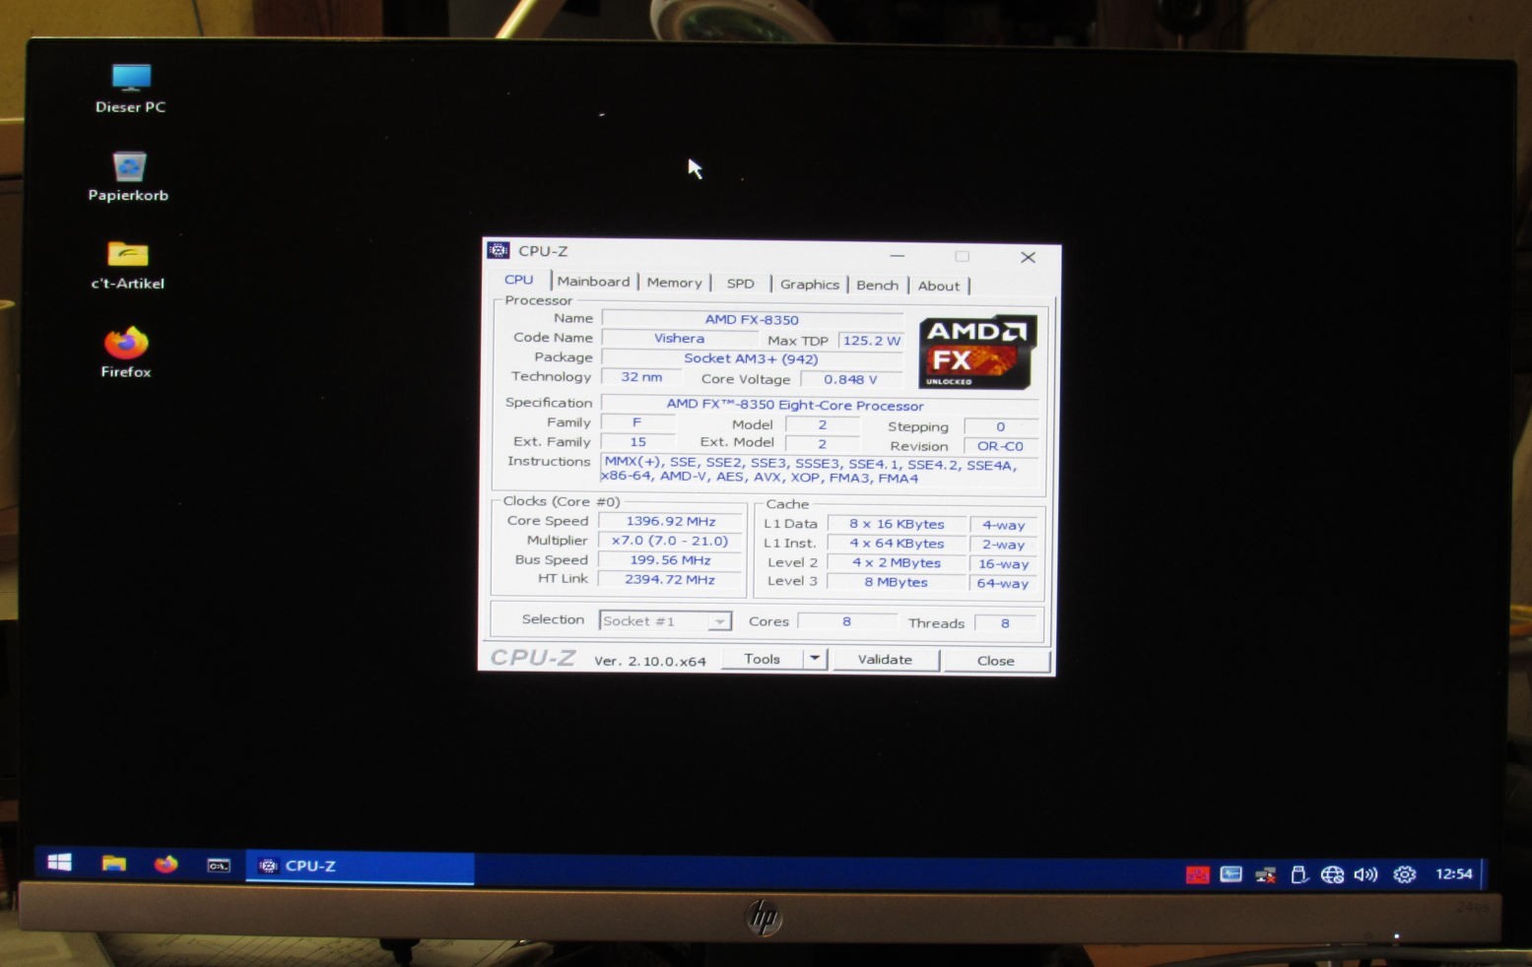
Task: Click the 4 x 2 MBytes Level 2 value
Action: click(x=897, y=563)
